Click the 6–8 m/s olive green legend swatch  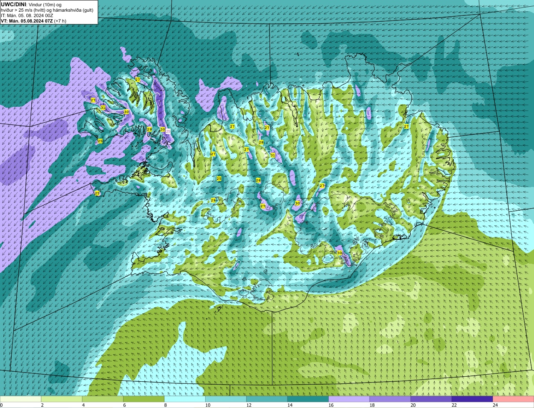pos(144,399)
